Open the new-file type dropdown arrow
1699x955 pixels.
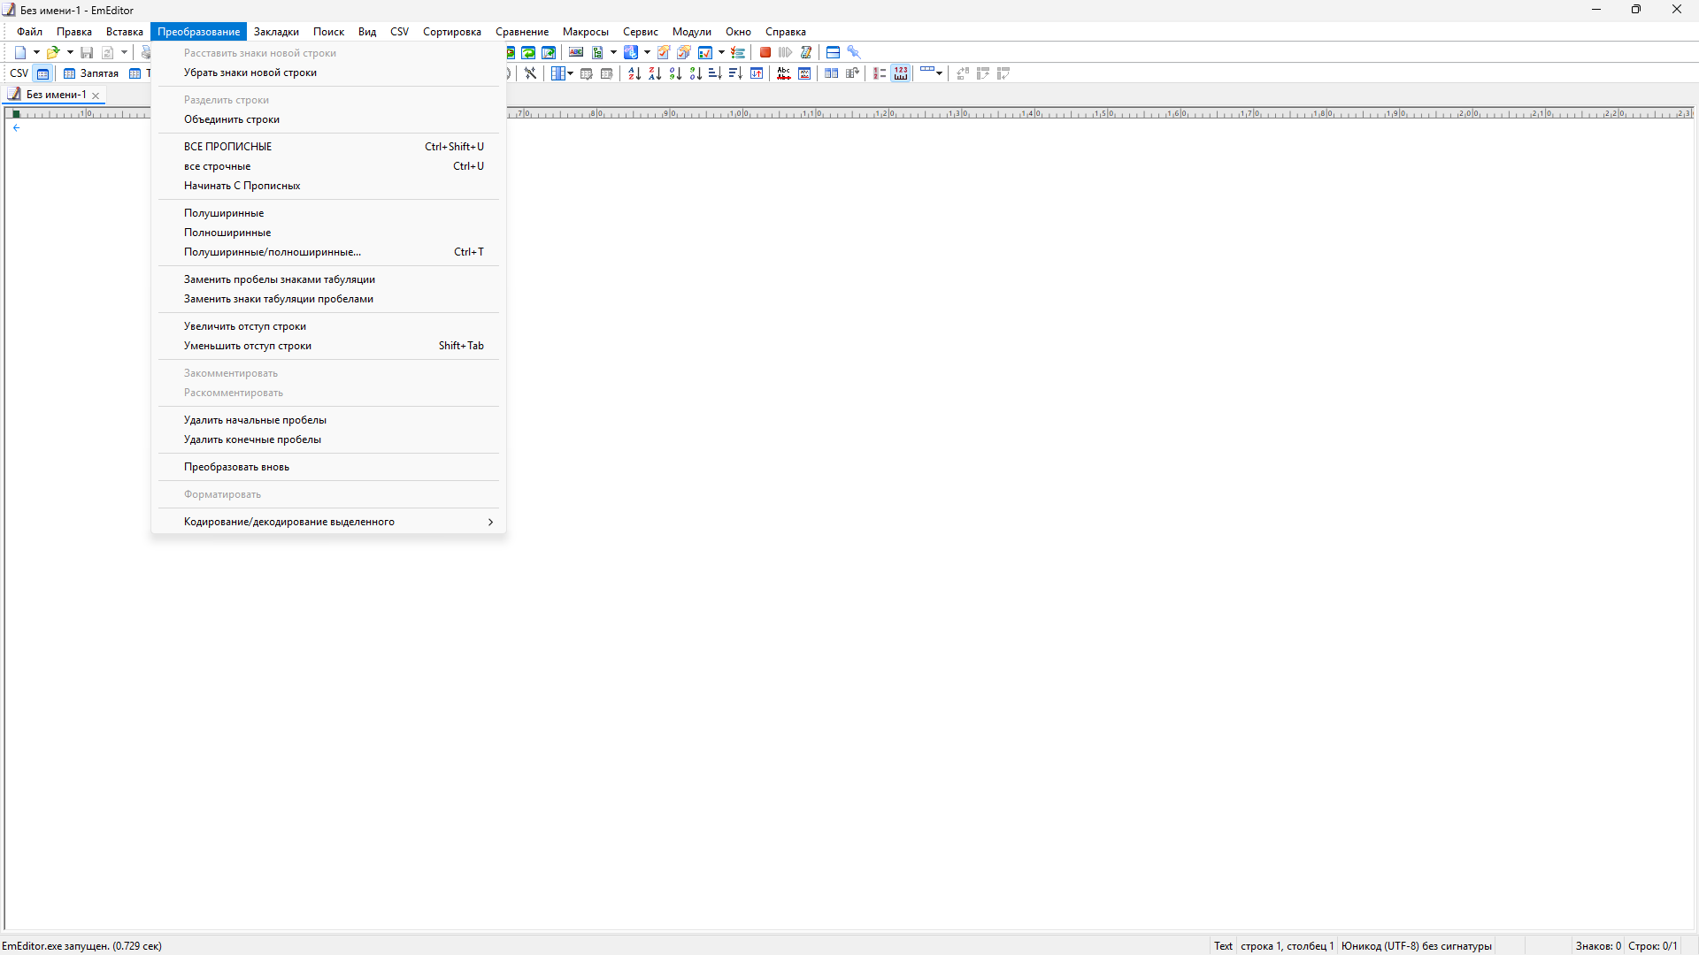tap(36, 53)
